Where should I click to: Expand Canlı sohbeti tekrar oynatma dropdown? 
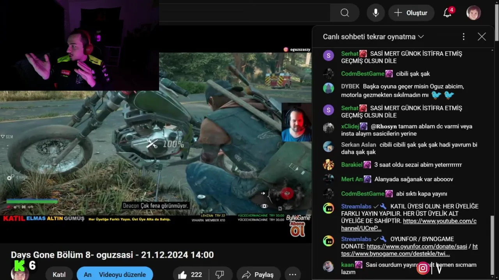(x=373, y=37)
